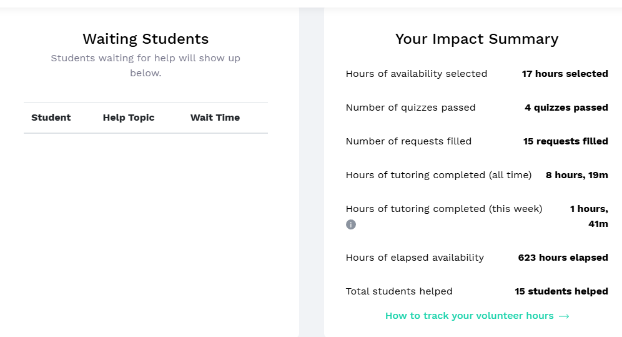Viewport: 622px width, 337px height.
Task: Click 'Students waiting for help' description text
Action: pos(146,66)
